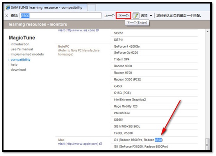Click the Radeon X300 (PCIE) row
Screen dimensions: 216x156
[154, 80]
